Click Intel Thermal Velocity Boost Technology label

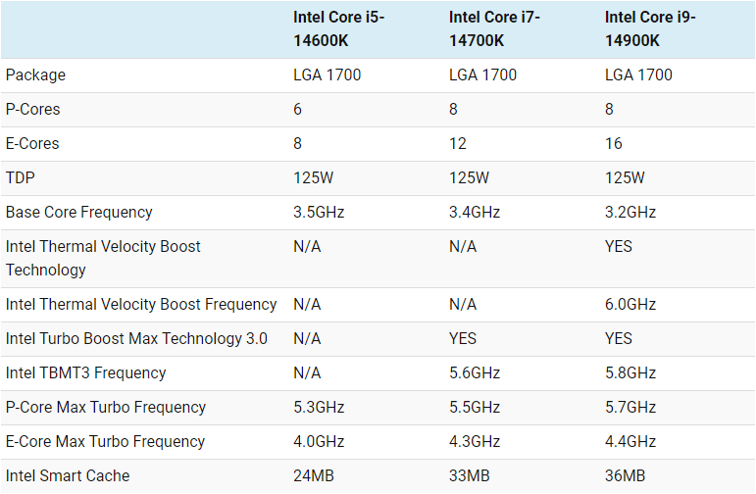tap(103, 258)
